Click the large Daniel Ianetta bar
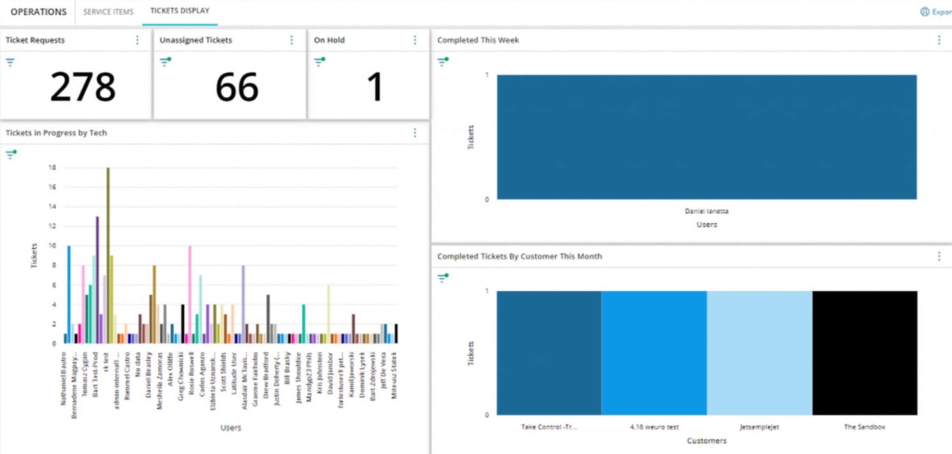Image resolution: width=952 pixels, height=454 pixels. (707, 137)
